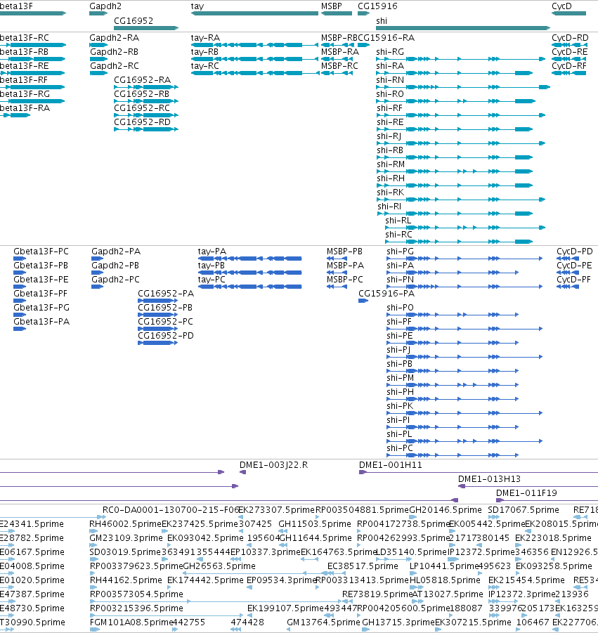Select the long tay gene arrow

point(255,13)
